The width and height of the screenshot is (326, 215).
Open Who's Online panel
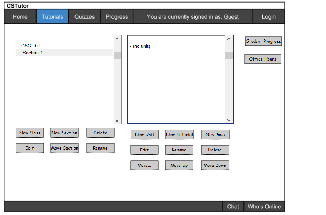pyautogui.click(x=264, y=207)
